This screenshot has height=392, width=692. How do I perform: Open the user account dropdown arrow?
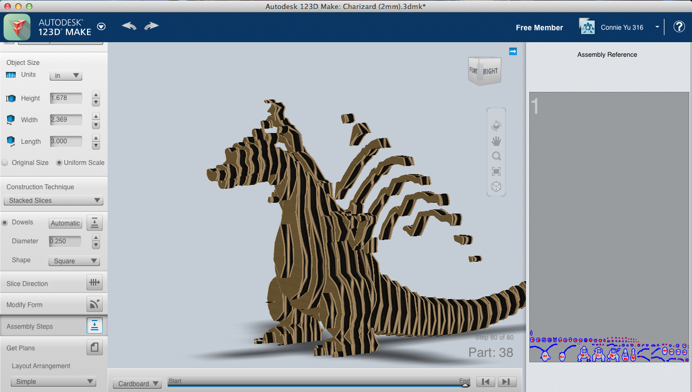click(x=657, y=27)
